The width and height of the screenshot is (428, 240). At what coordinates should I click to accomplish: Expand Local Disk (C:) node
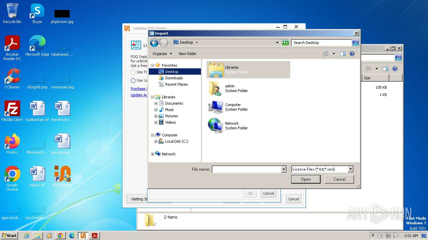click(156, 141)
